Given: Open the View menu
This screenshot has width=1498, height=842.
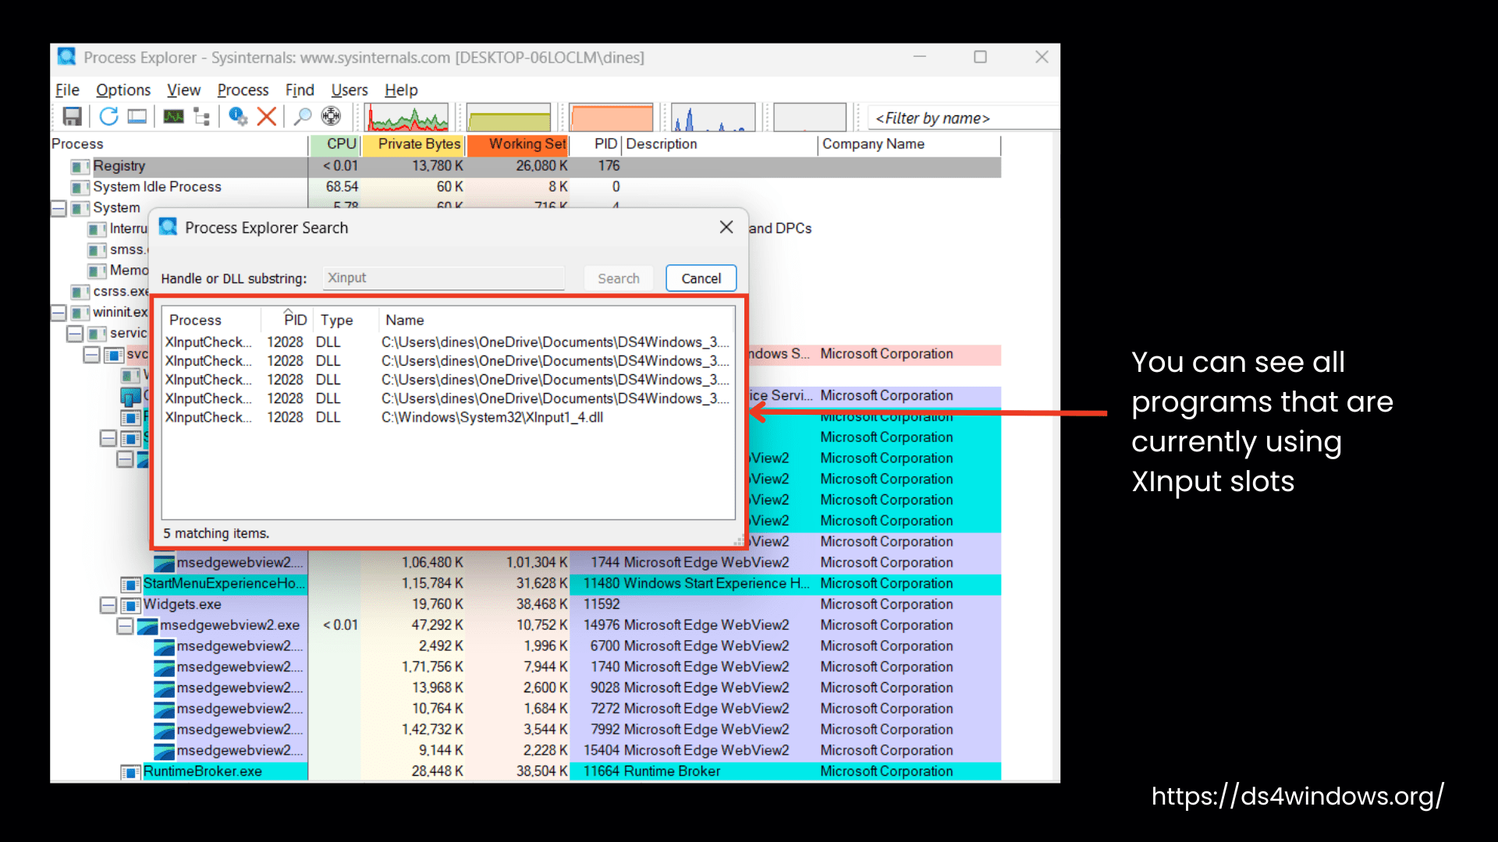Looking at the screenshot, I should (183, 90).
